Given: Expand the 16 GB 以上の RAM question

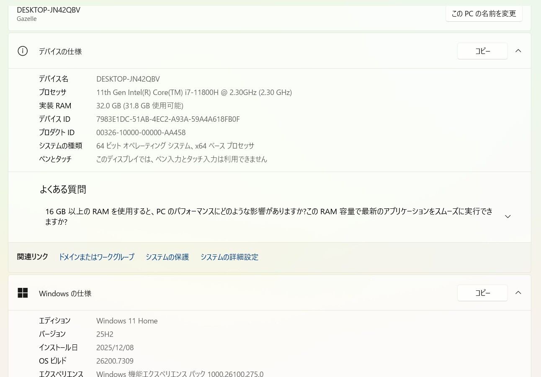Looking at the screenshot, I should pos(508,216).
